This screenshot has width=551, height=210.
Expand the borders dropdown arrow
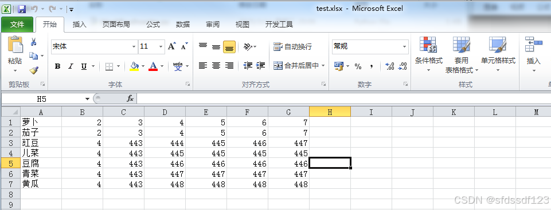click(x=119, y=66)
